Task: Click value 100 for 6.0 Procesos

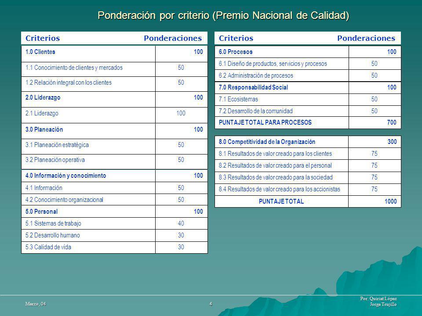Action: point(392,52)
